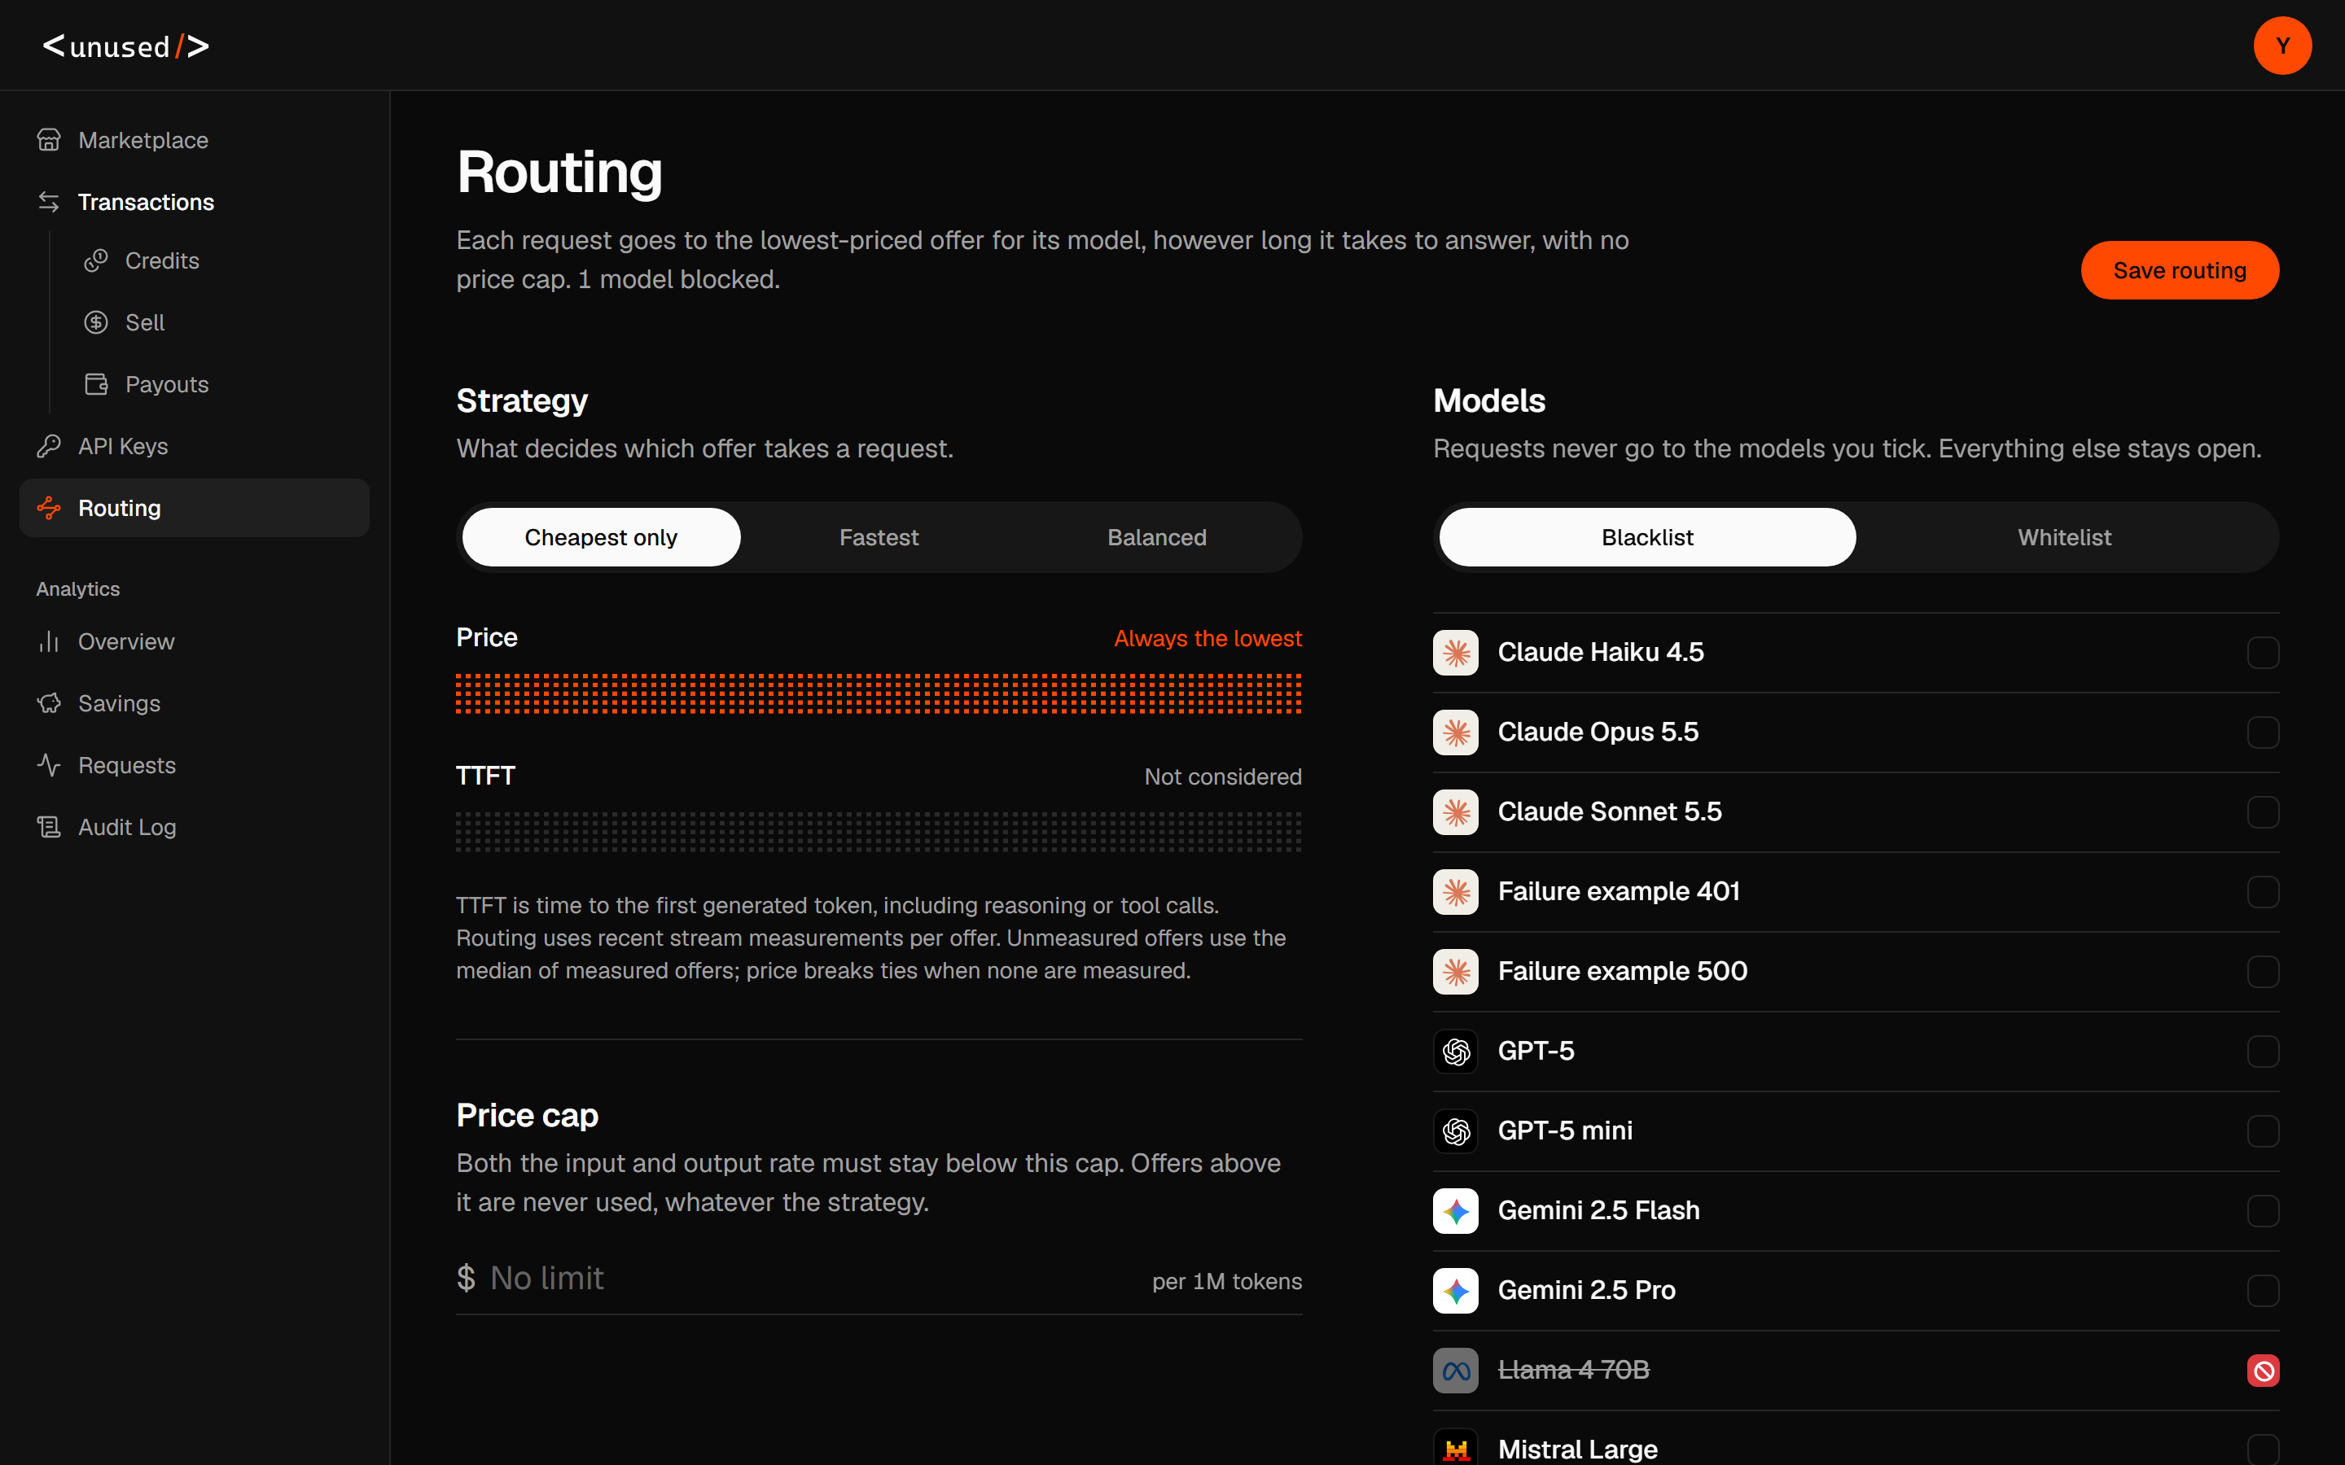Screen dimensions: 2345x1465
Task: Open the Overview bar chart icon
Action: [49, 641]
